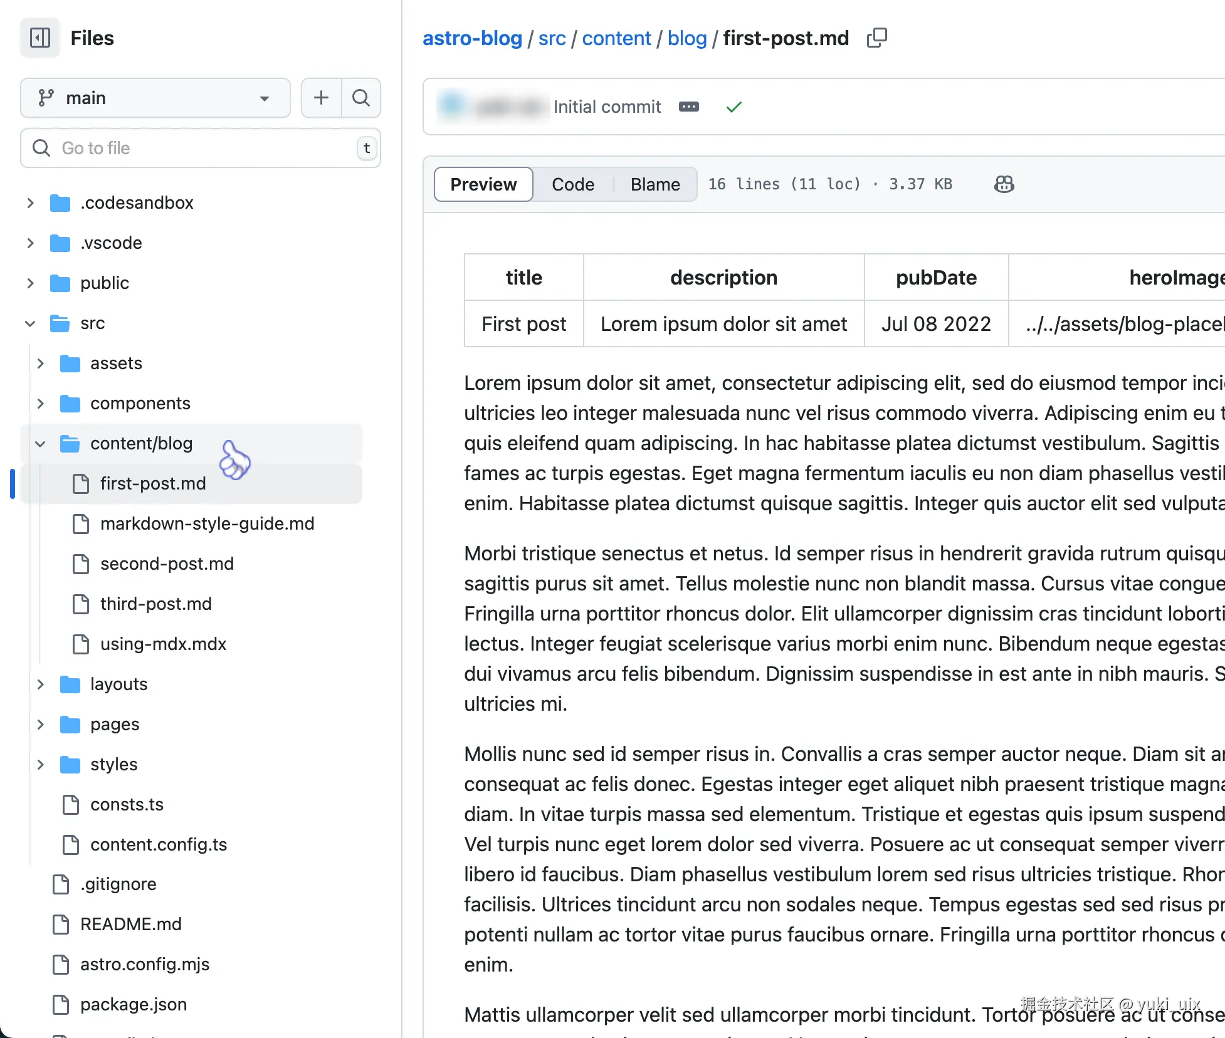Collapse the src folder chevron
The width and height of the screenshot is (1225, 1038).
point(30,323)
